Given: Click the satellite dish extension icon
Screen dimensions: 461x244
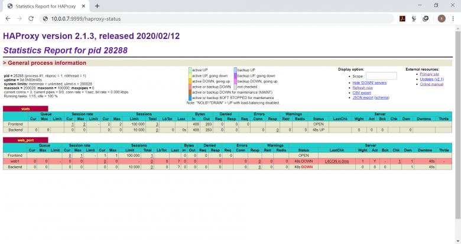Looking at the screenshot, I should coord(414,18).
